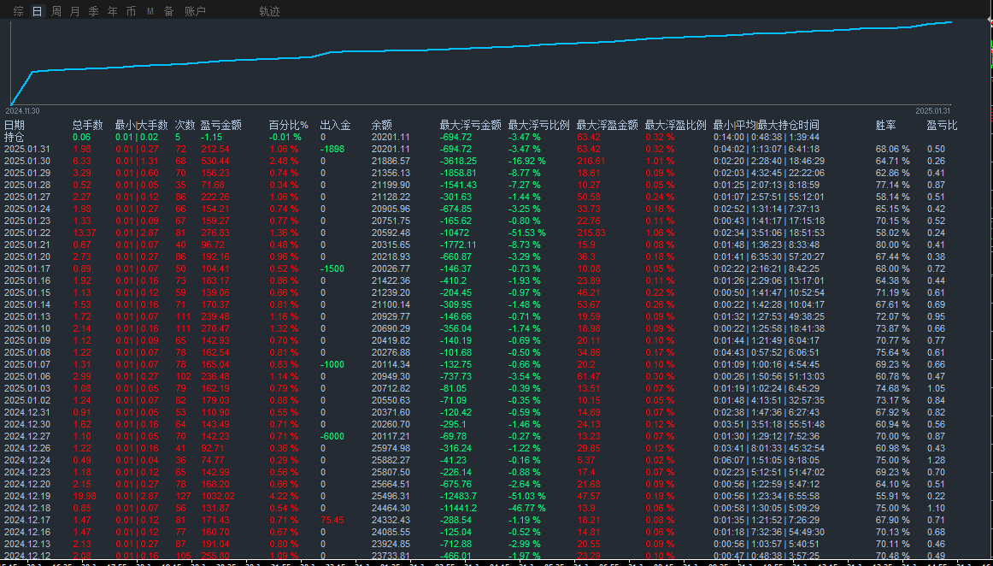Select the 2025.01.07 date row
This screenshot has width=993, height=566.
(26, 364)
